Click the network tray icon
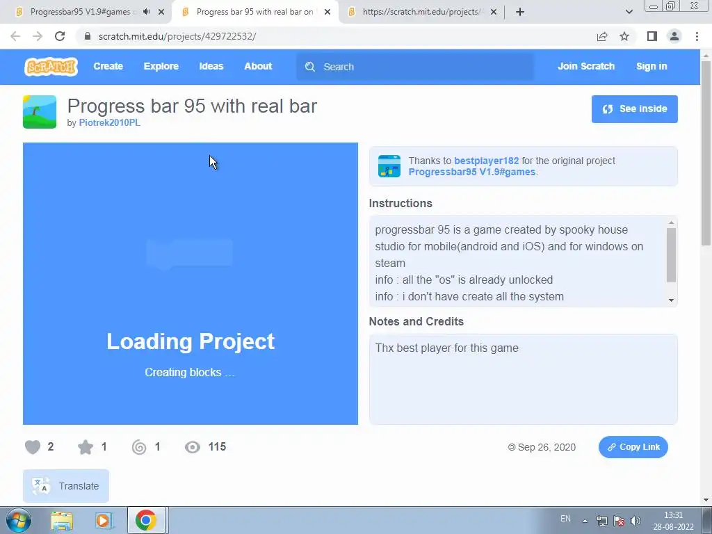 [602, 521]
